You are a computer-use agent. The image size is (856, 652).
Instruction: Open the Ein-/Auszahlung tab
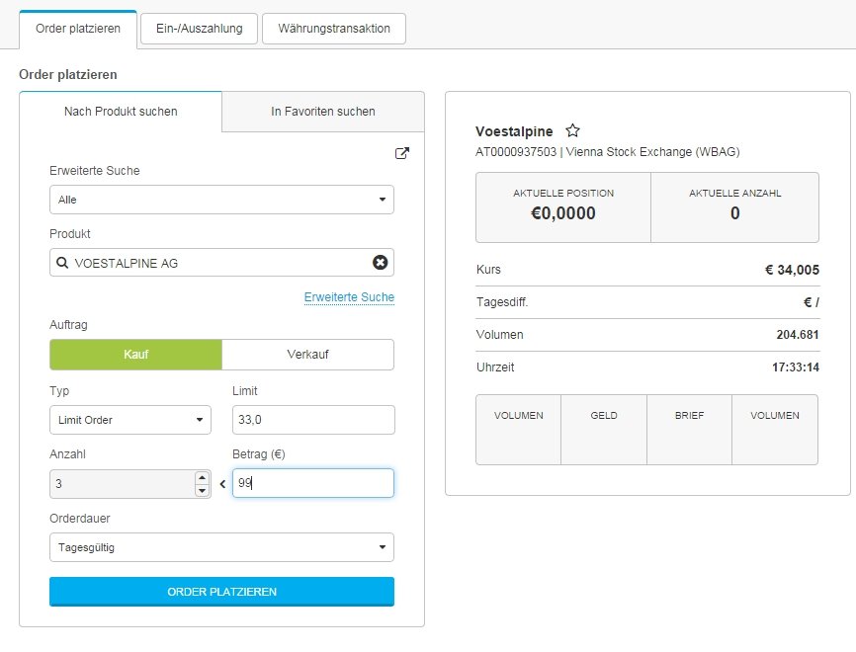point(200,29)
